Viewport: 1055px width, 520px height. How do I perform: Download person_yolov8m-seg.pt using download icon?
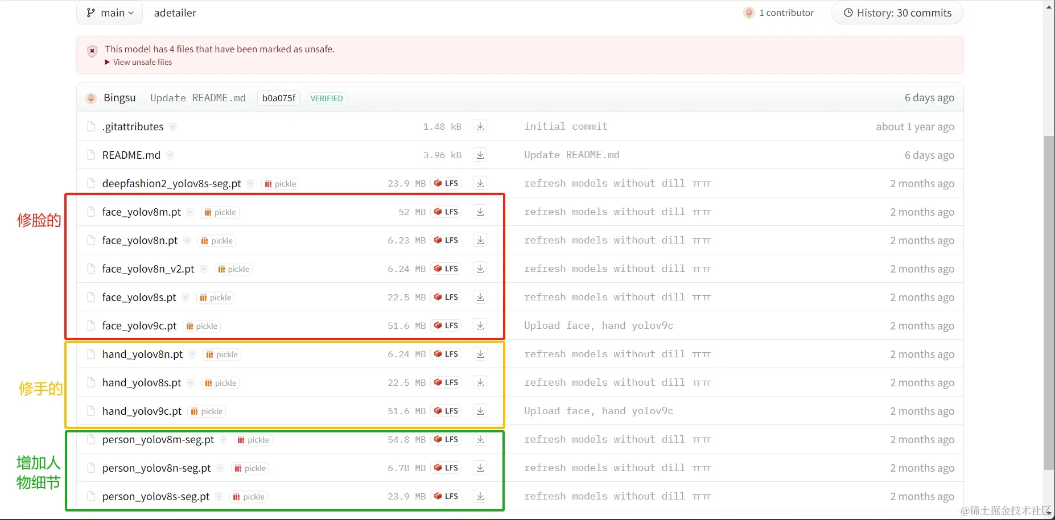pyautogui.click(x=480, y=439)
